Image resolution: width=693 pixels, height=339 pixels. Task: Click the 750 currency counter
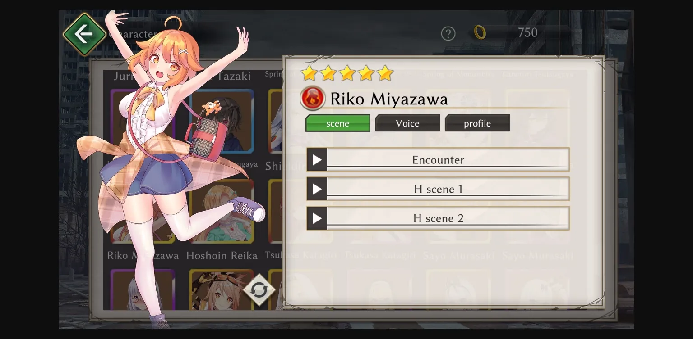[527, 32]
